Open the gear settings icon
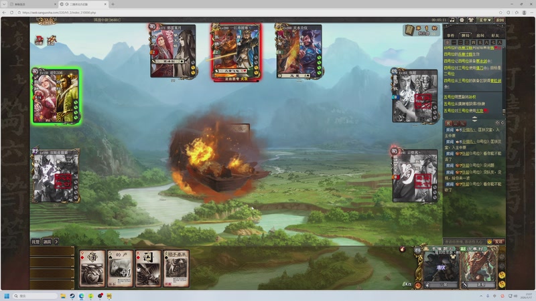The width and height of the screenshot is (536, 301). click(x=462, y=20)
